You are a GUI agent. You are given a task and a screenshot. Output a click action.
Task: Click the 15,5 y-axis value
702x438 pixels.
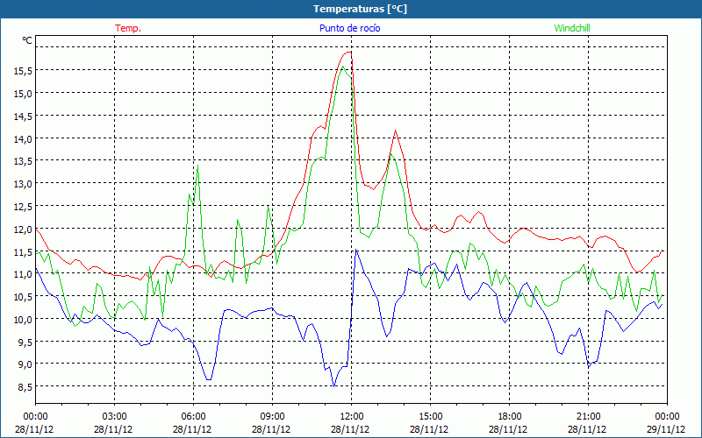click(24, 70)
